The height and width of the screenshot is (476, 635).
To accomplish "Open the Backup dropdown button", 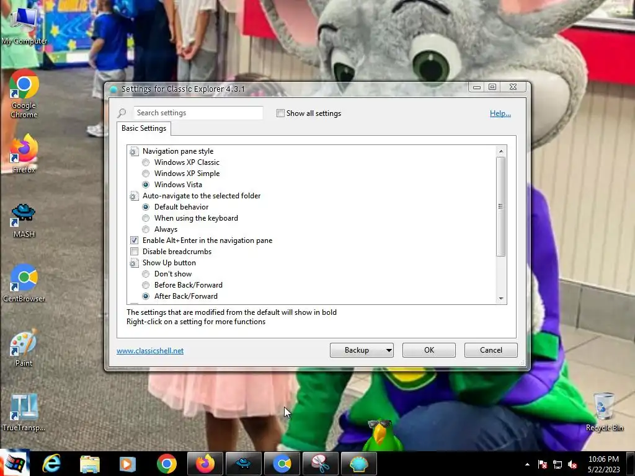I will 362,350.
